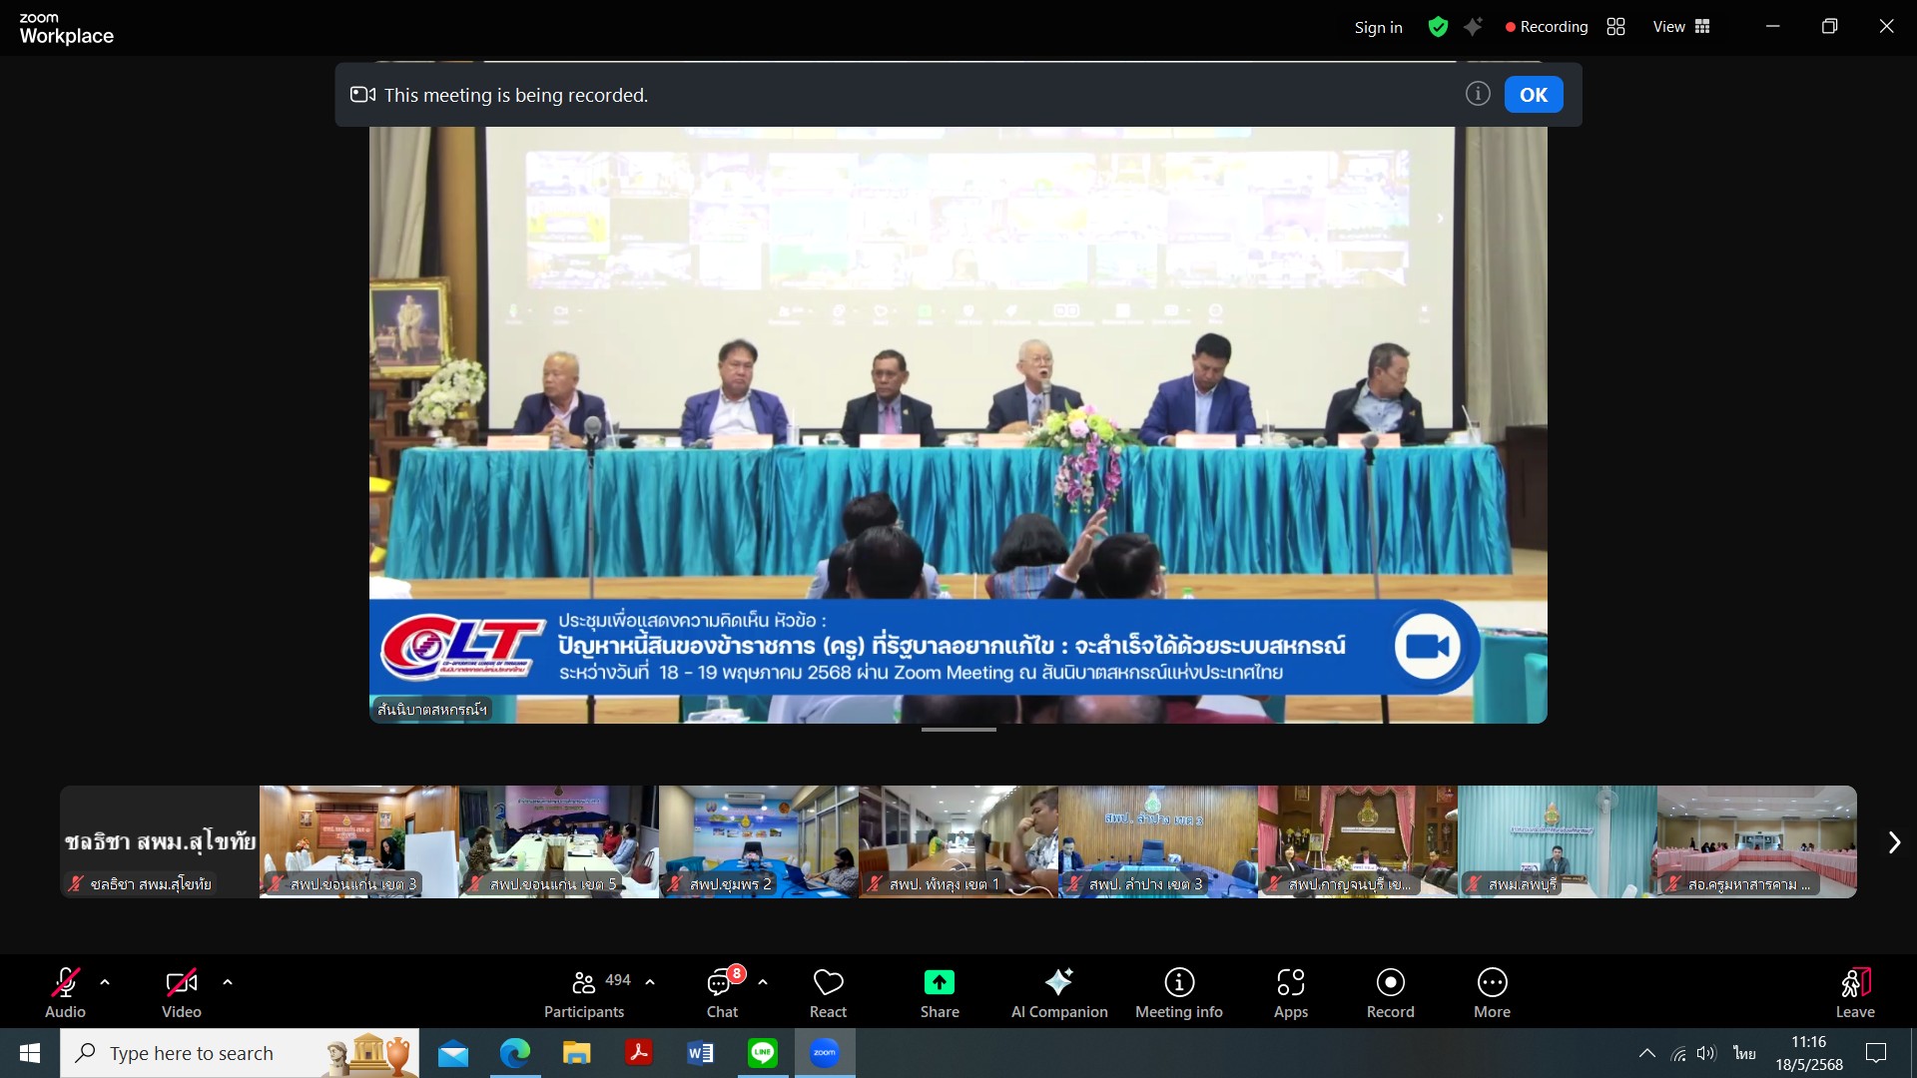Viewport: 1917px width, 1078px height.
Task: Select สพป.ชุมพร 2 participant thumbnail
Action: [x=758, y=841]
